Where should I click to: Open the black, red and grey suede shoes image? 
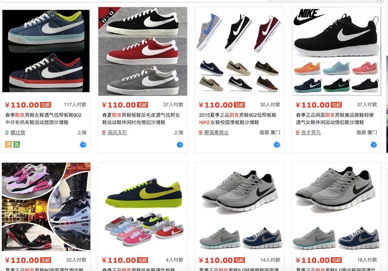point(143,51)
